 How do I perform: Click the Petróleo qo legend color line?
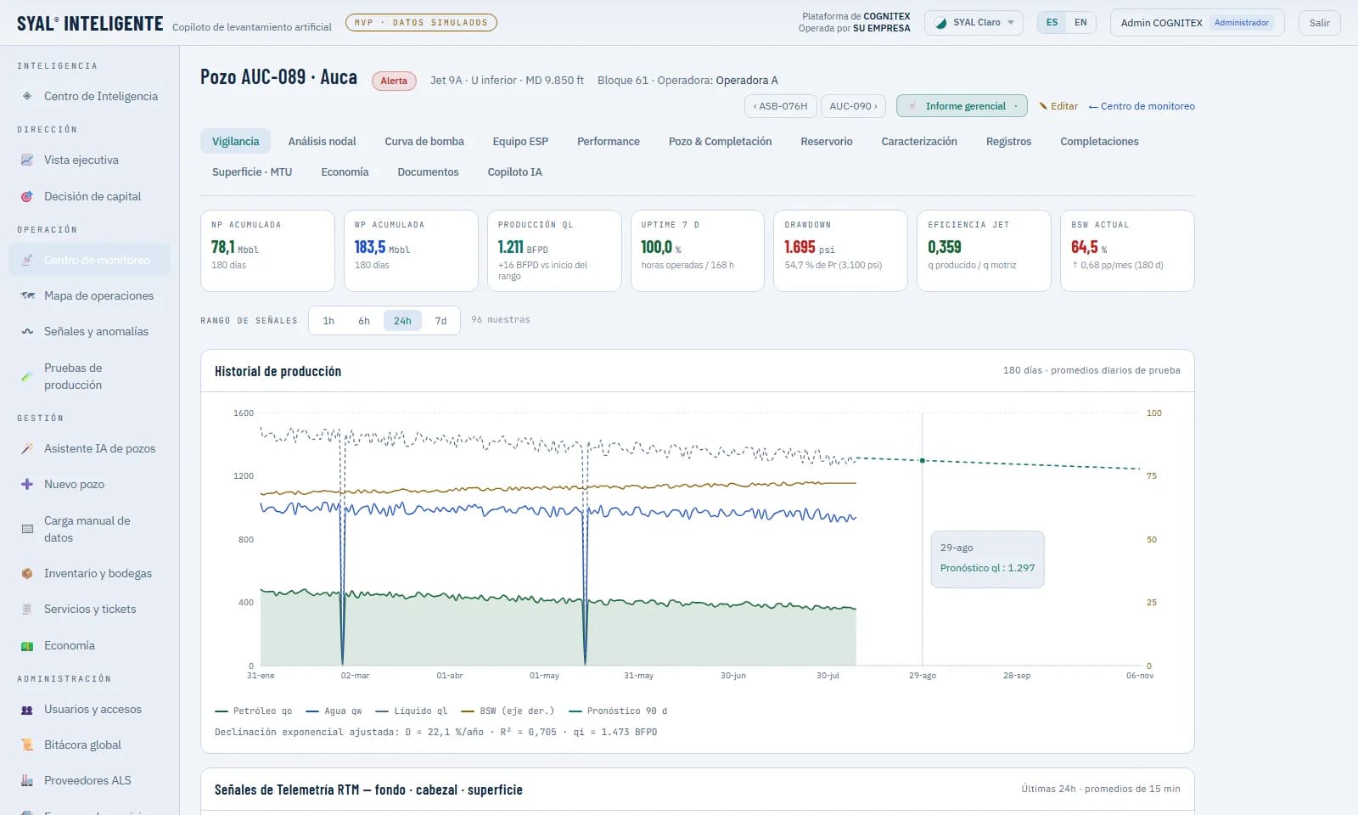(222, 711)
